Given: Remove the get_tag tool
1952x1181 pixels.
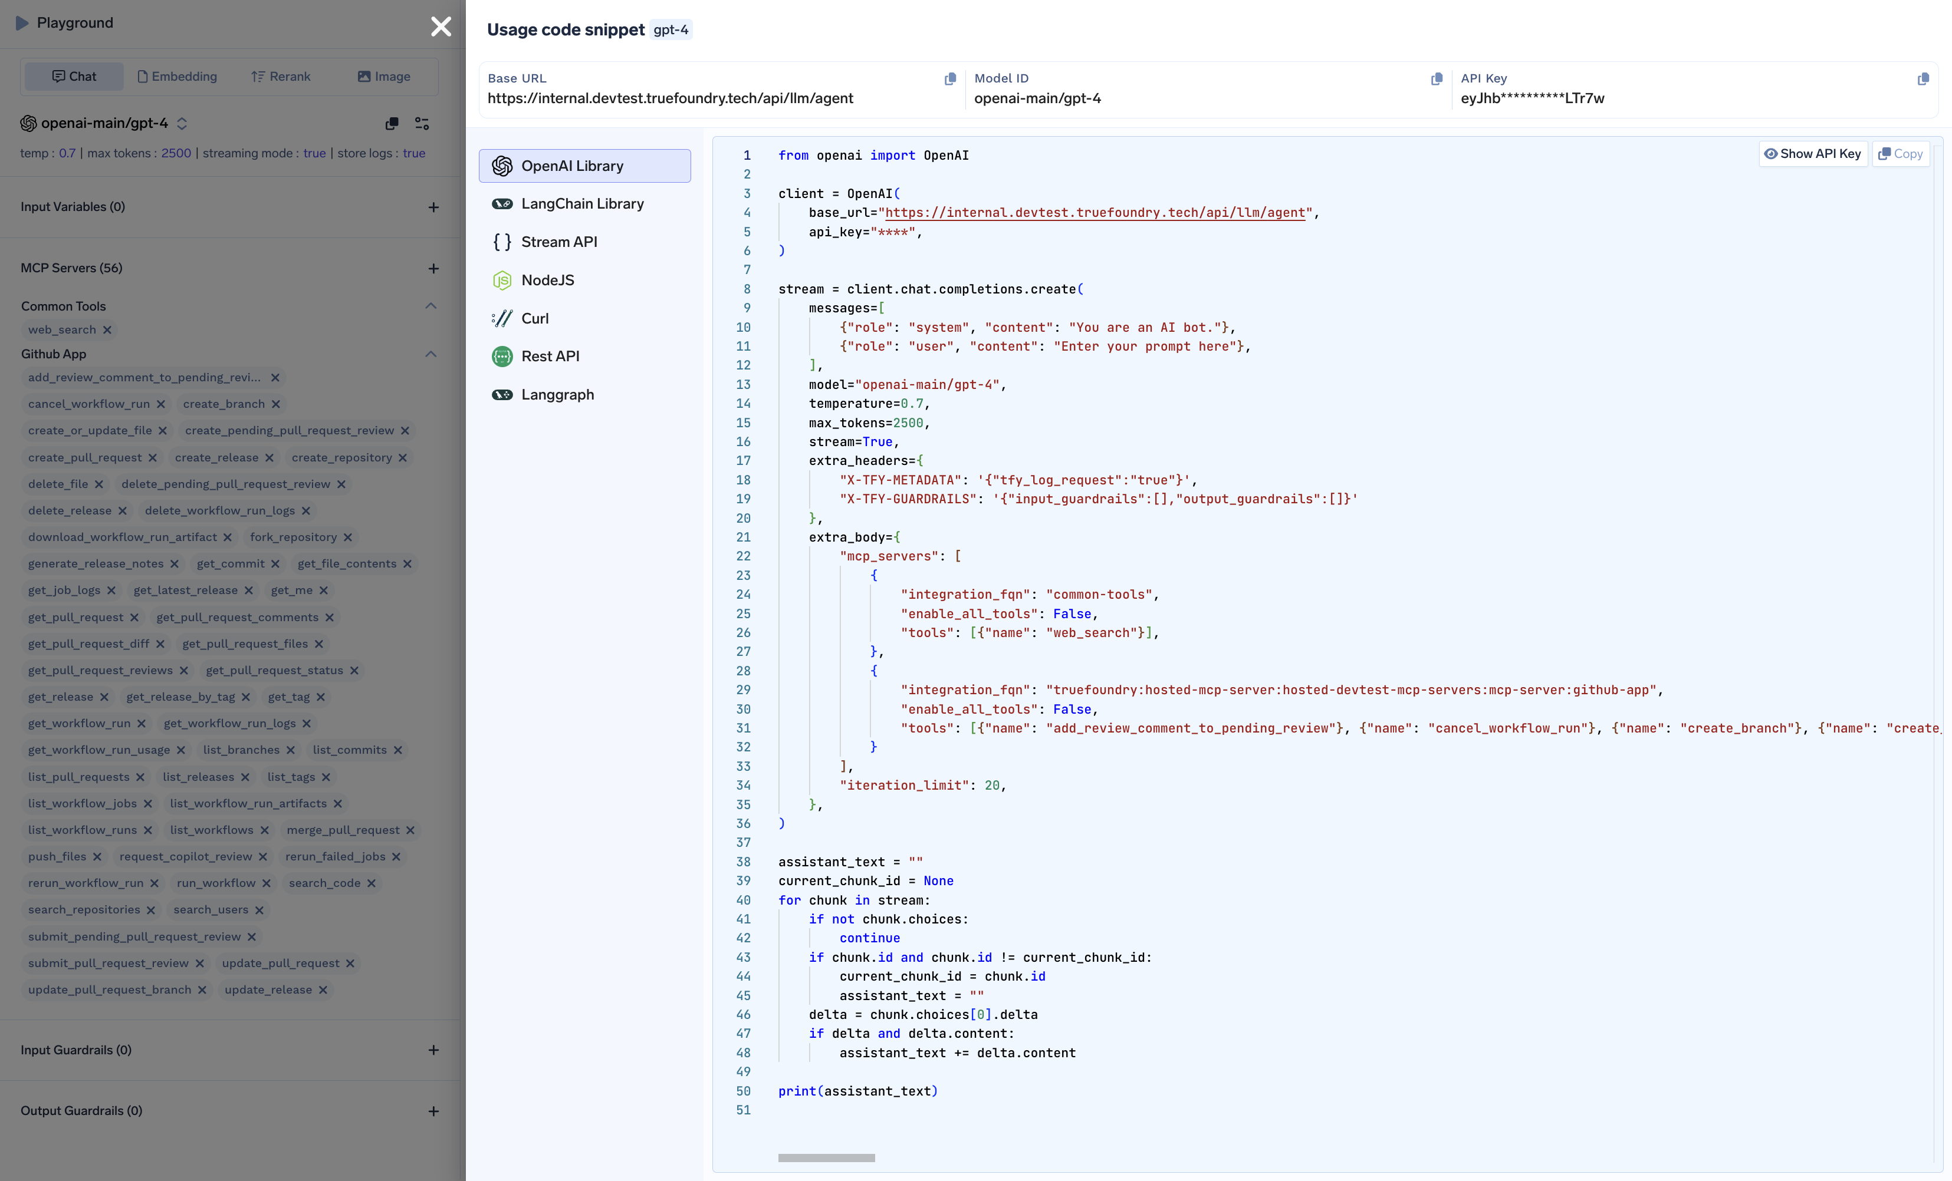Looking at the screenshot, I should [320, 697].
